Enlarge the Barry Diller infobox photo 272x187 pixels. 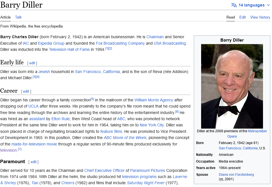coord(232,86)
